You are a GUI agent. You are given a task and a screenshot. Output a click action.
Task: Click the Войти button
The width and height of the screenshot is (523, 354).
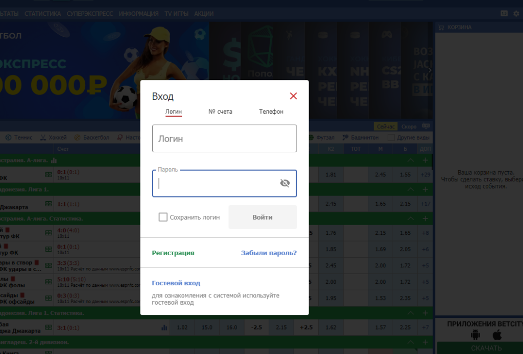click(x=263, y=217)
